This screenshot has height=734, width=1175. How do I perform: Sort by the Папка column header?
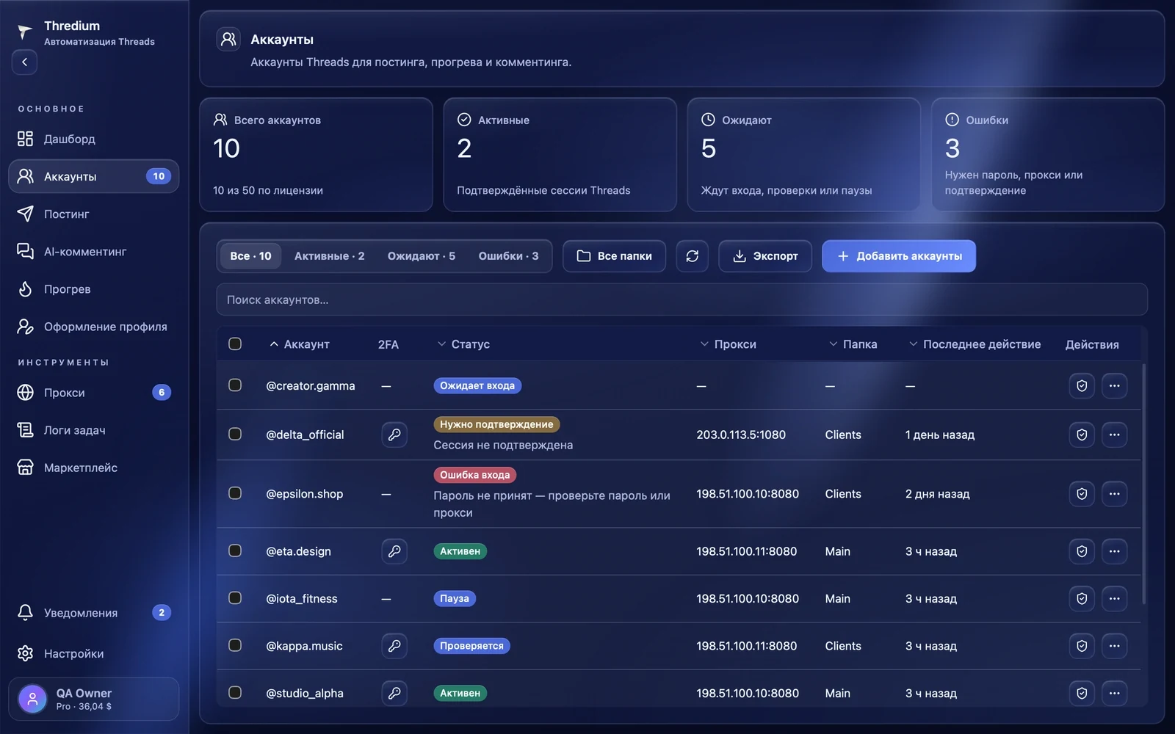pyautogui.click(x=853, y=344)
